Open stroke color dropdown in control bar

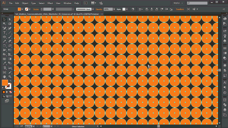[x=30, y=9]
